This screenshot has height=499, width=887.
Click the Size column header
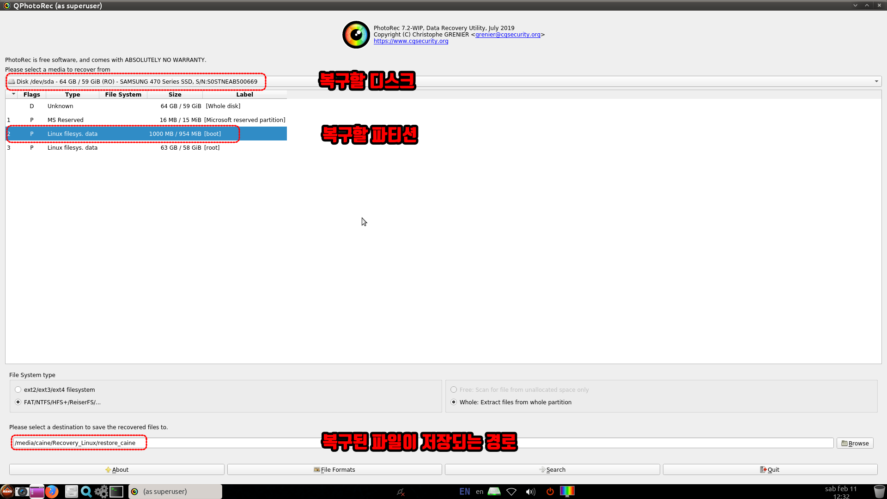pyautogui.click(x=175, y=94)
